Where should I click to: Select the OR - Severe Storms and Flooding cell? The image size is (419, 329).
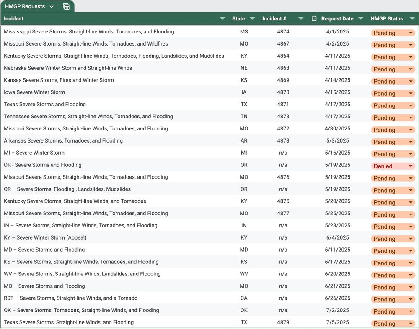click(42, 165)
